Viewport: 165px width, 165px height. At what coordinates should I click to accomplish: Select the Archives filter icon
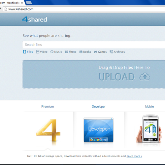pos(111,51)
